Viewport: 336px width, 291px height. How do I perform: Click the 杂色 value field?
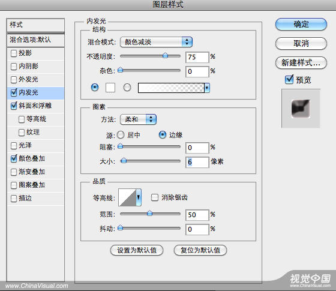(x=197, y=71)
